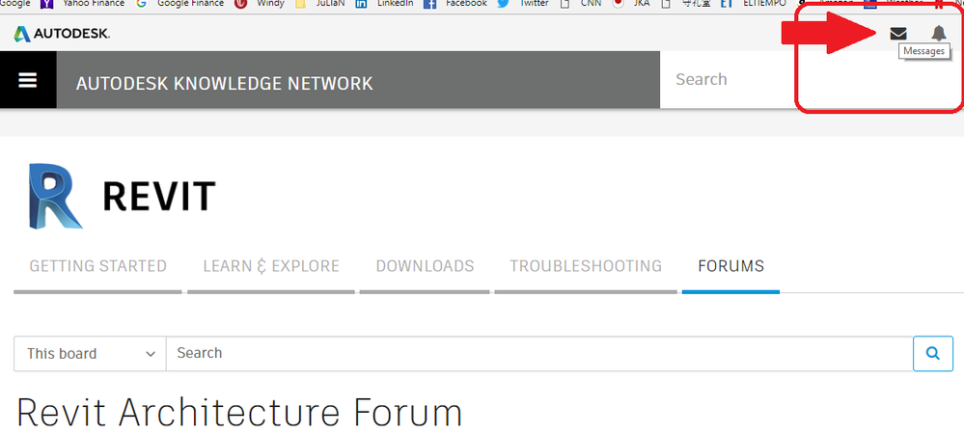Open the Google Finance bookmark

coord(179,3)
